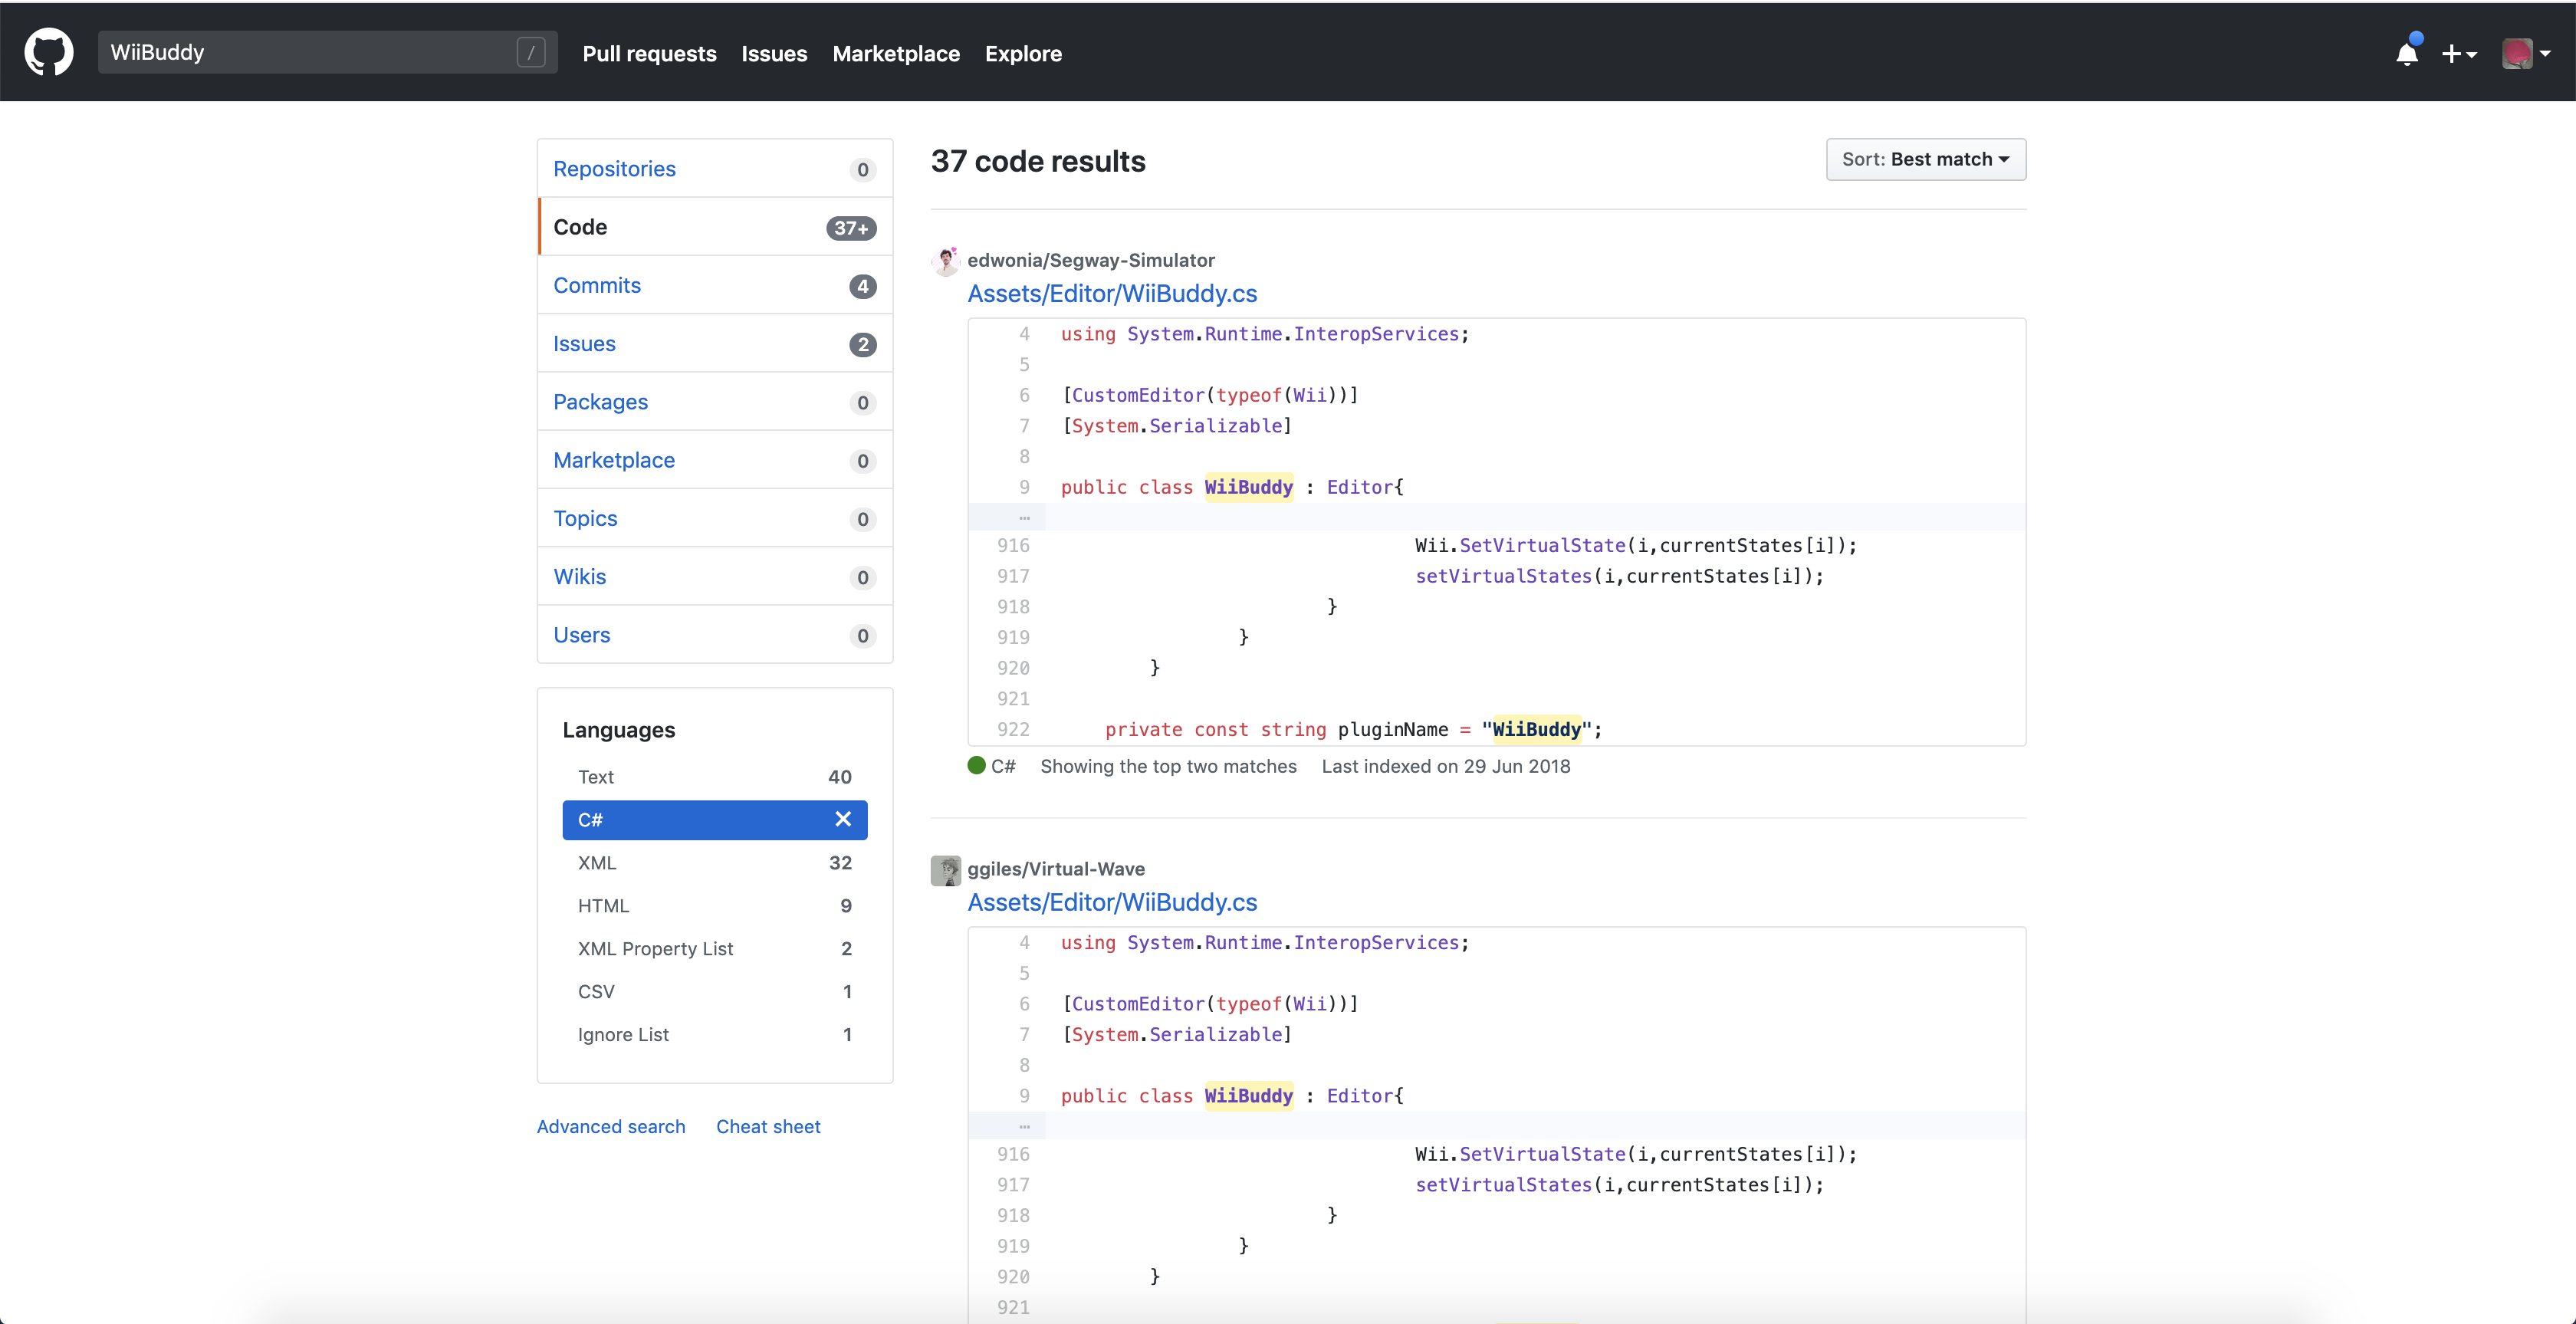Select Repositories in the search sidebar
This screenshot has height=1324, width=2576.
point(714,169)
